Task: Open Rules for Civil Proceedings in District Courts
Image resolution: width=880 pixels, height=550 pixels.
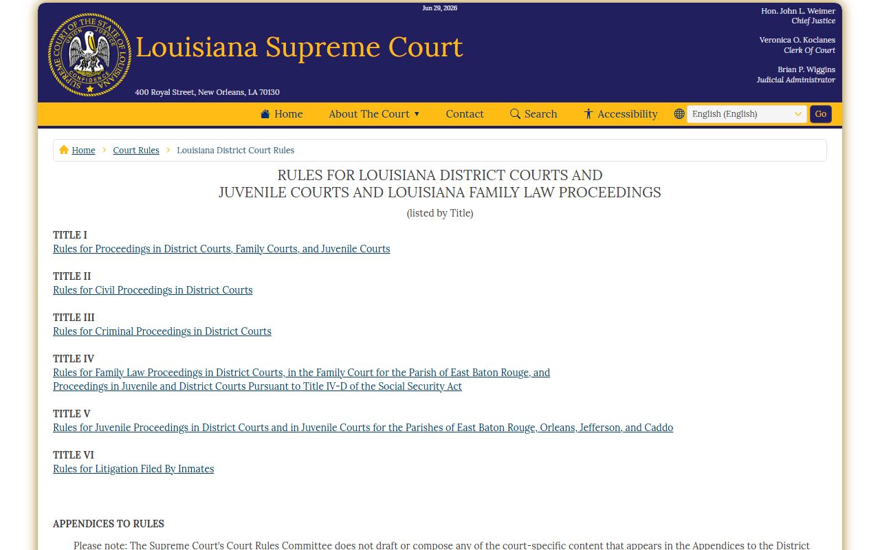Action: (x=153, y=290)
